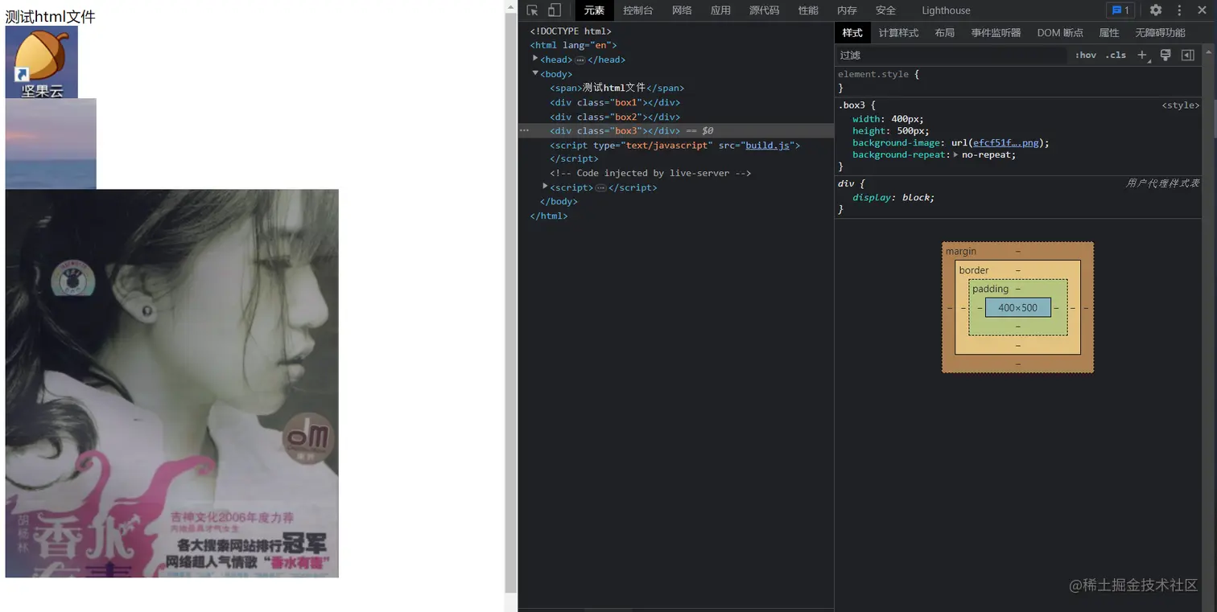Screen dimensions: 1217x612
Task: Click the margin label in box model
Action: [961, 252]
